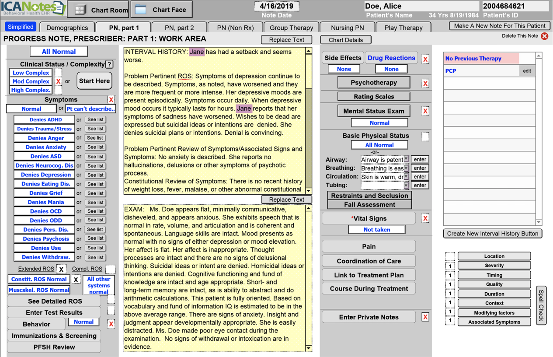The image size is (553, 357).
Task: Click the ICANotes logo
Action: click(x=33, y=8)
